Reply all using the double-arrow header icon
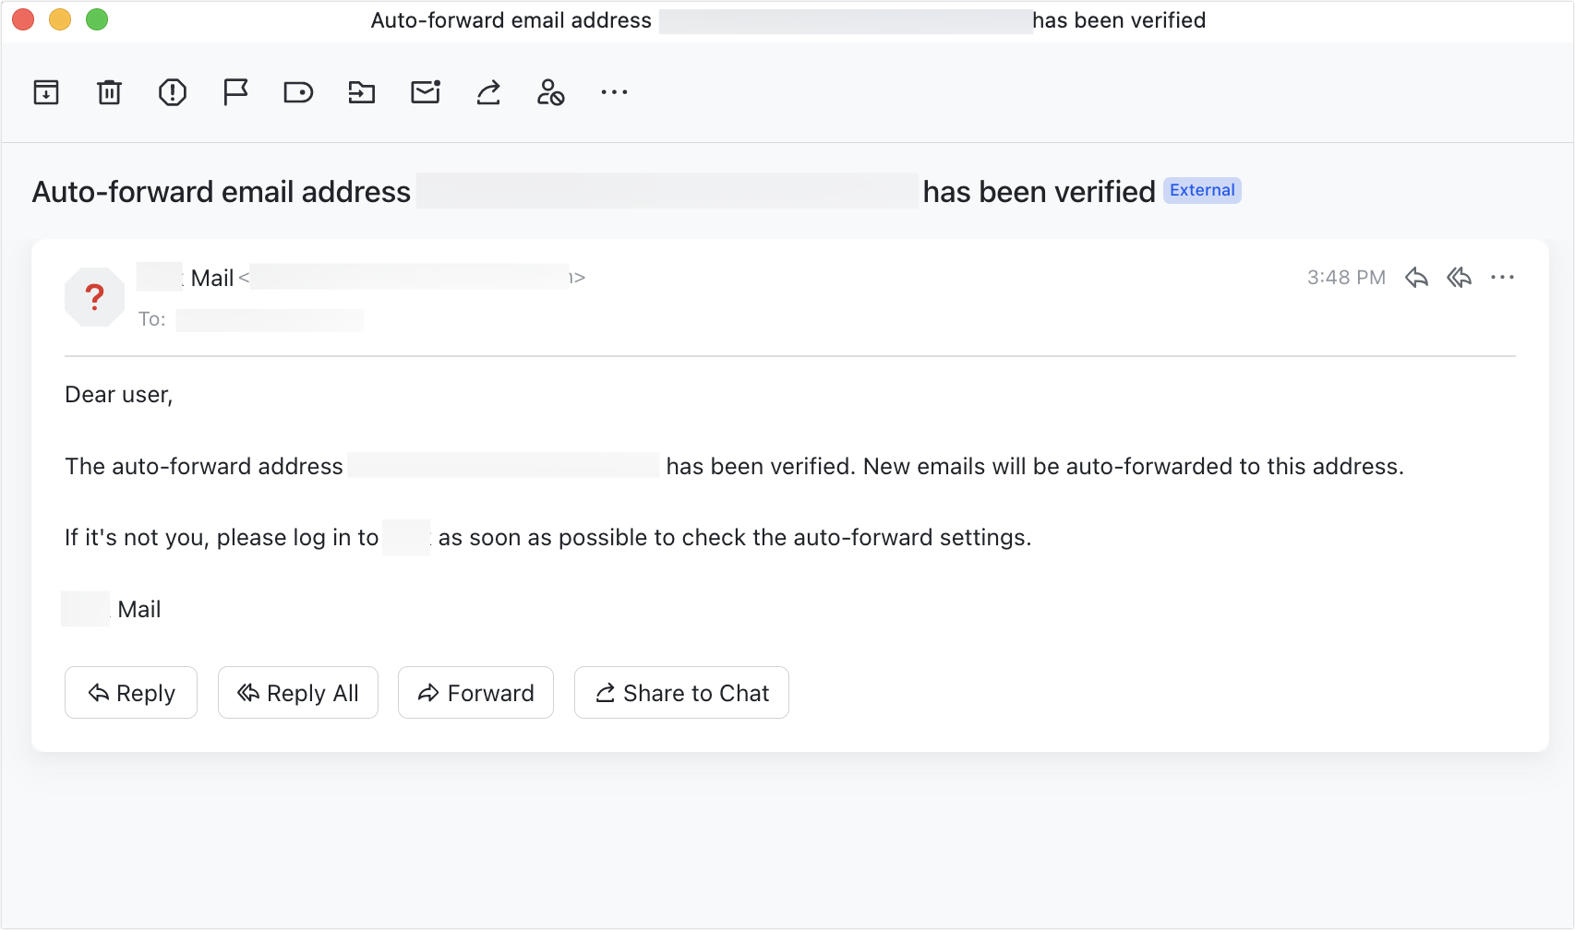Image resolution: width=1575 pixels, height=930 pixels. pyautogui.click(x=1460, y=277)
